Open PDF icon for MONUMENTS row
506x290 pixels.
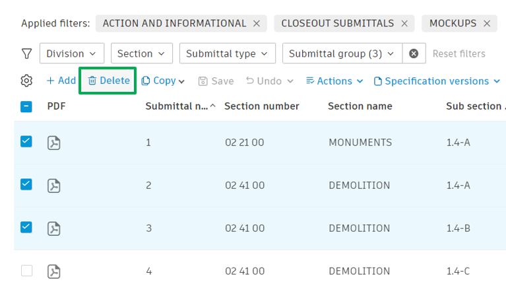point(54,143)
